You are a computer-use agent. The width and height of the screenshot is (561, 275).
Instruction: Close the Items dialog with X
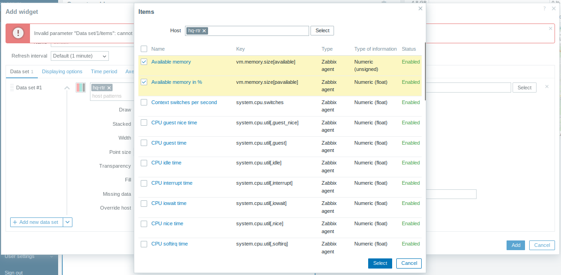point(420,8)
